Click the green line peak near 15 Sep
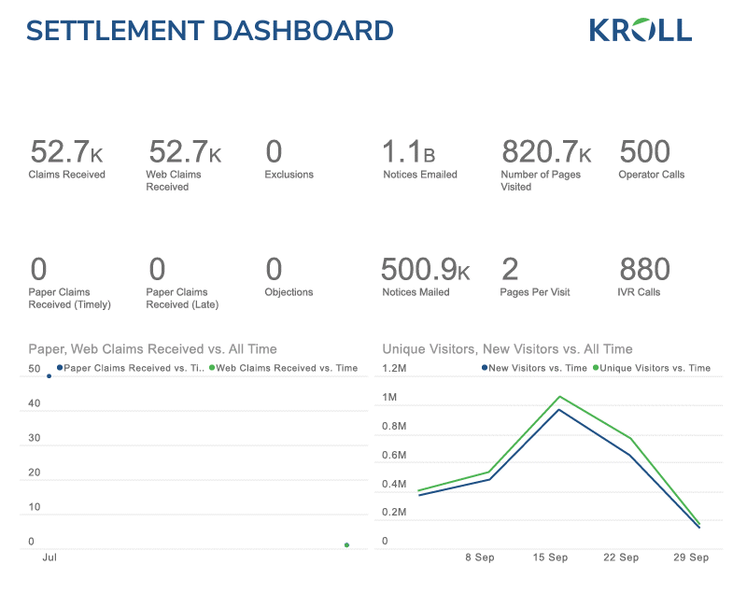The width and height of the screenshot is (747, 607). (x=559, y=396)
